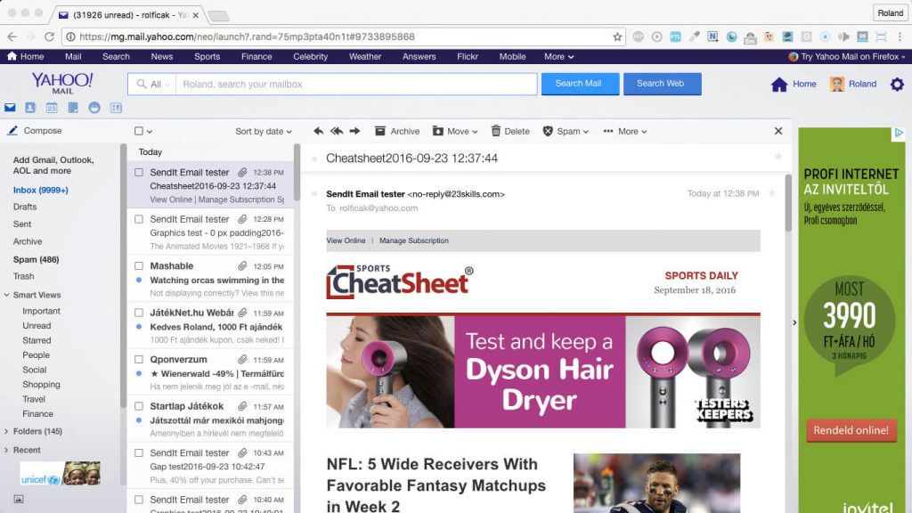Open the Calendar icon below the search bar
Image resolution: width=912 pixels, height=513 pixels.
(x=51, y=108)
